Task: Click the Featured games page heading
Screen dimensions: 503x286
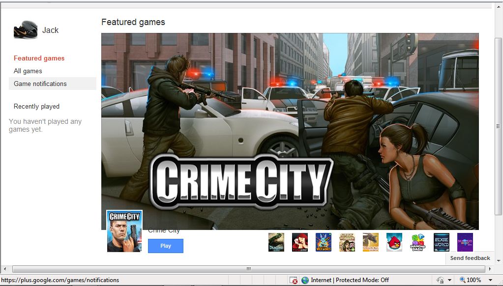Action: (x=133, y=22)
